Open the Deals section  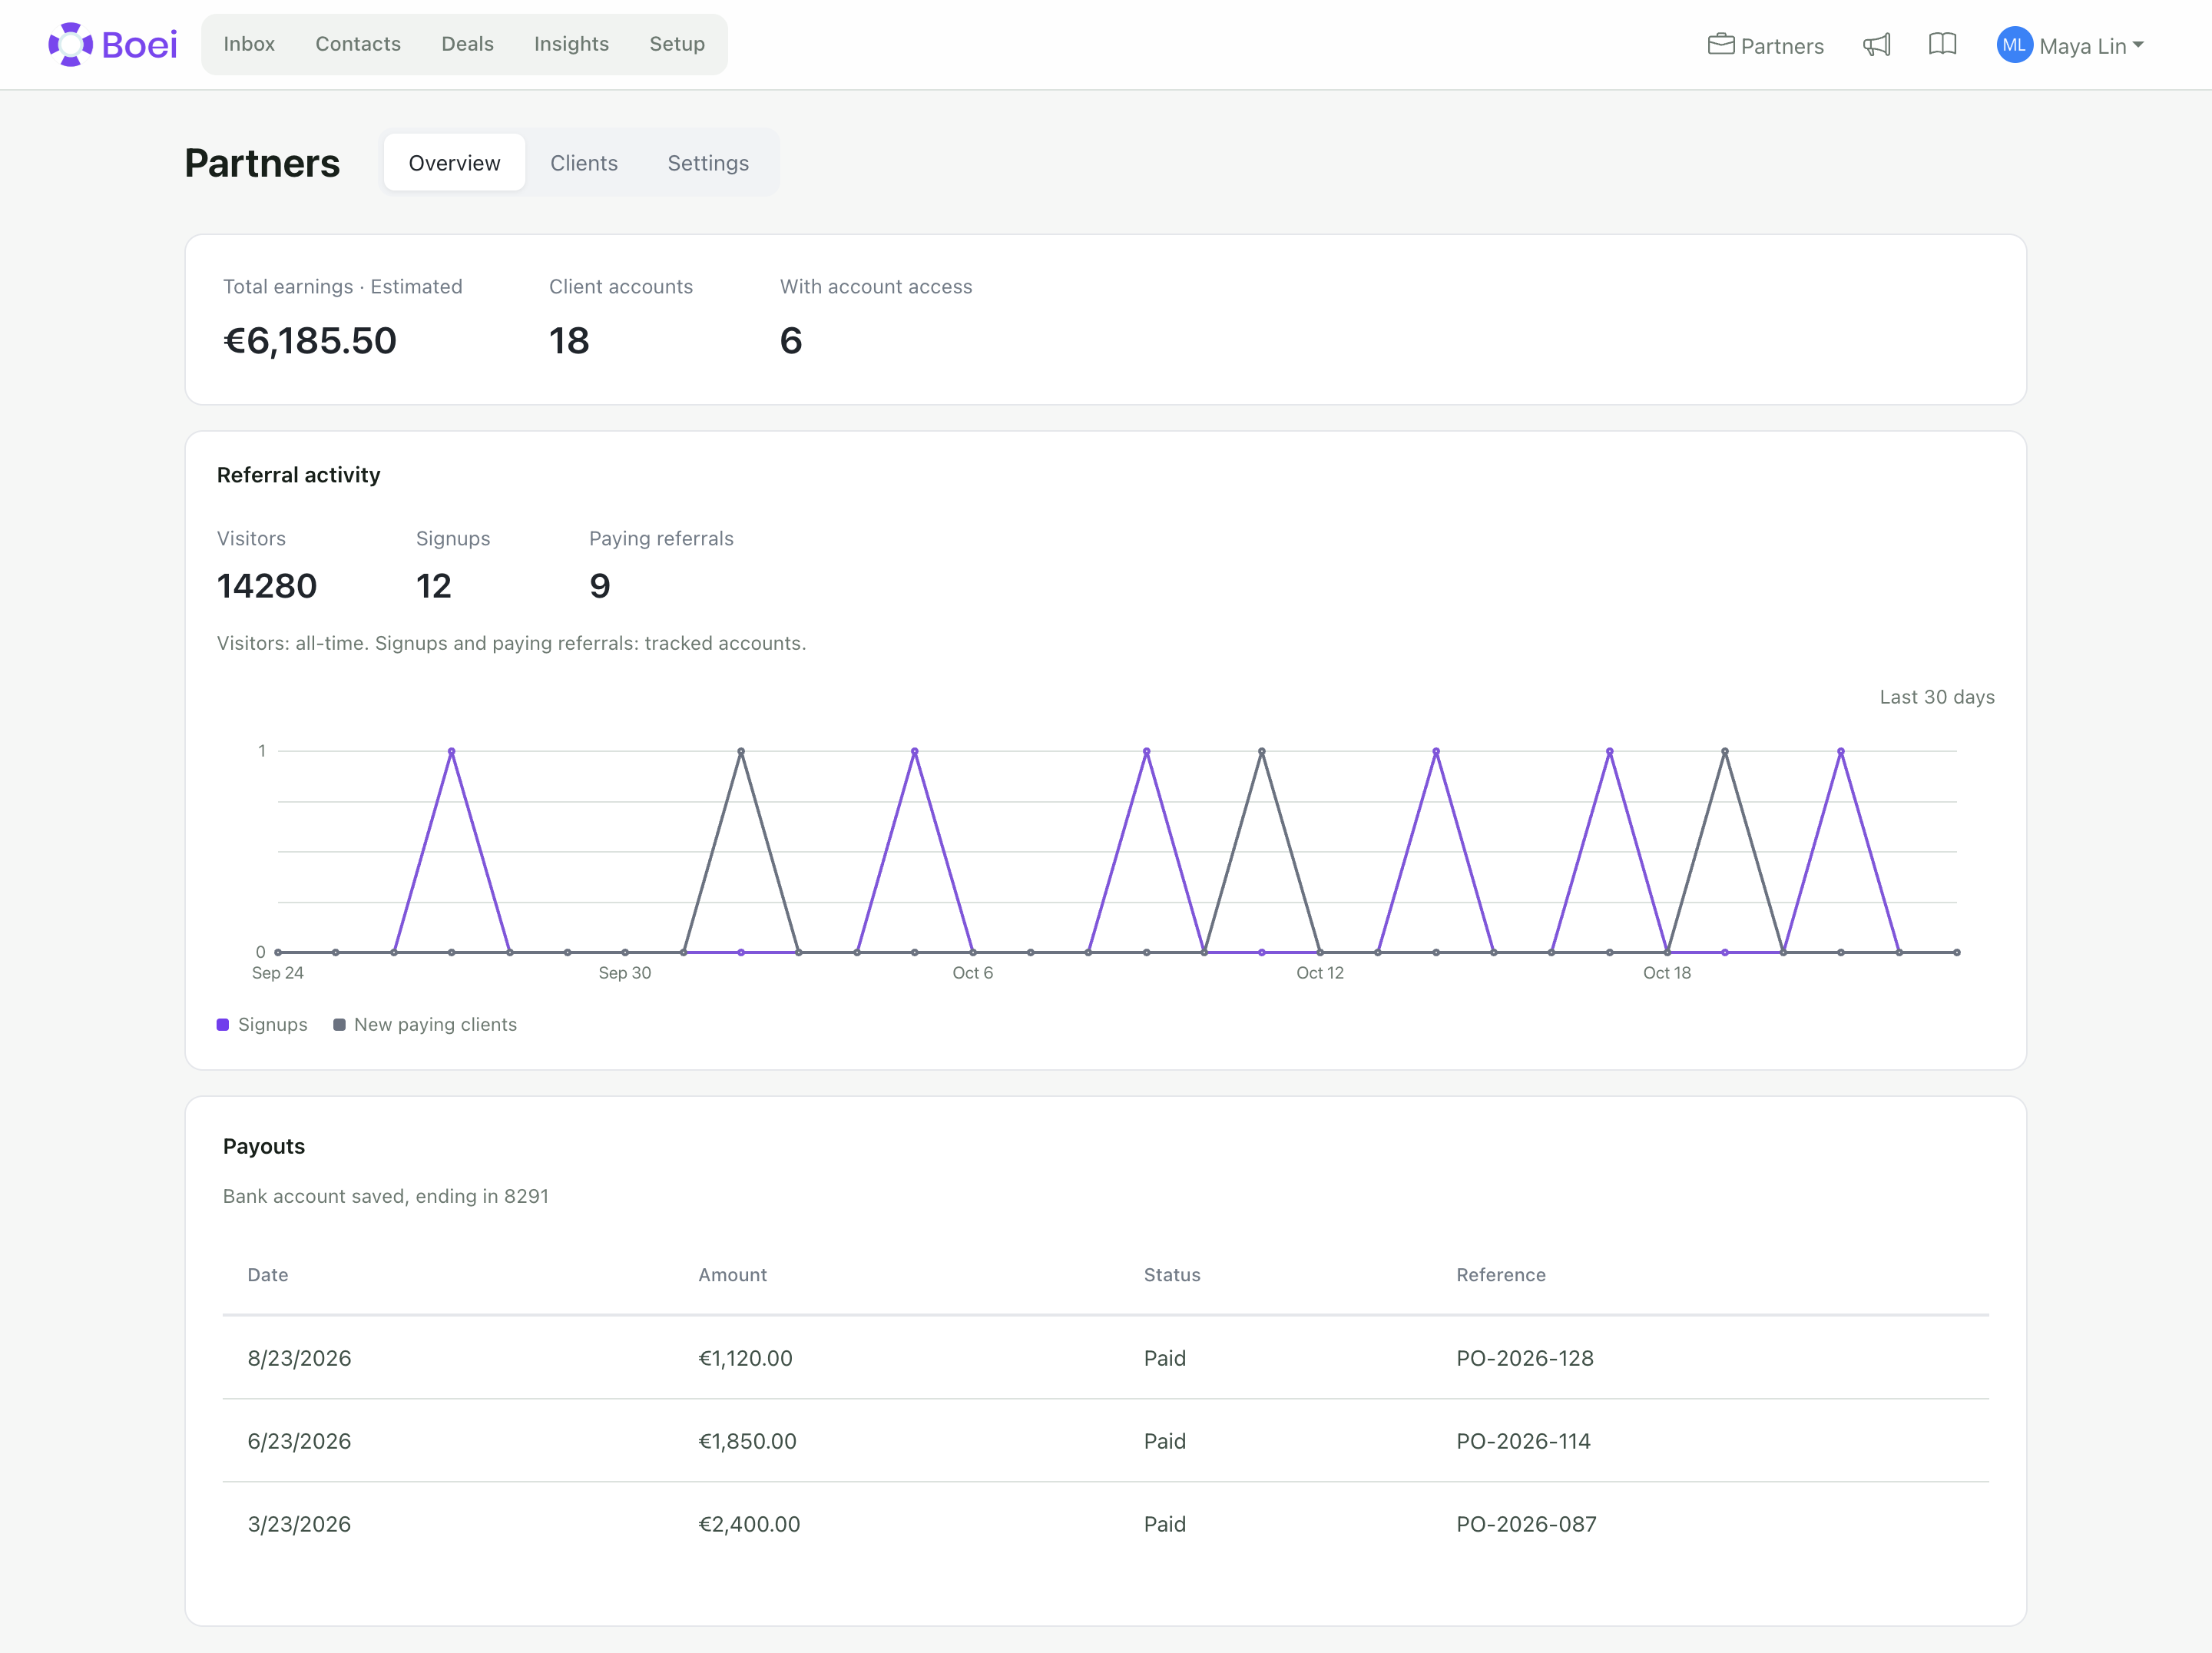[x=468, y=44]
